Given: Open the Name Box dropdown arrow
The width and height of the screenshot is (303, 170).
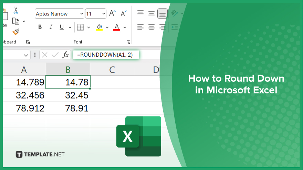Looking at the screenshot, I should [26, 55].
